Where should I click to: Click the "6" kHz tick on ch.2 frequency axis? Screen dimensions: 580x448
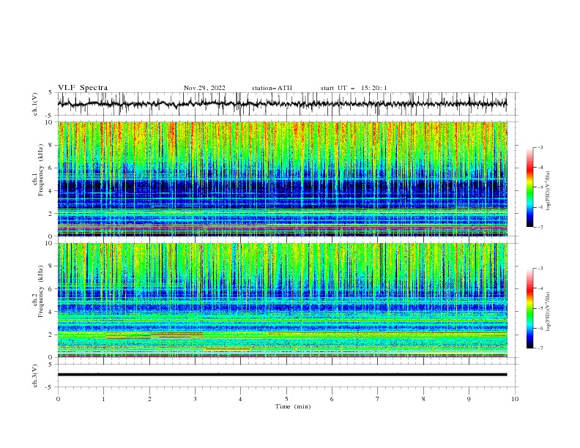click(x=51, y=289)
